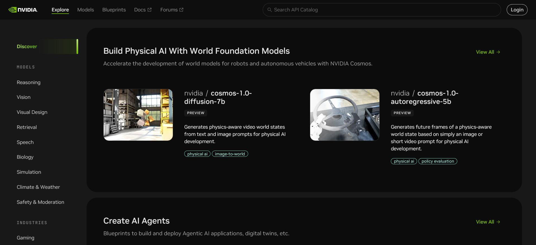Switch to the Models tab
This screenshot has width=536, height=245.
(85, 10)
